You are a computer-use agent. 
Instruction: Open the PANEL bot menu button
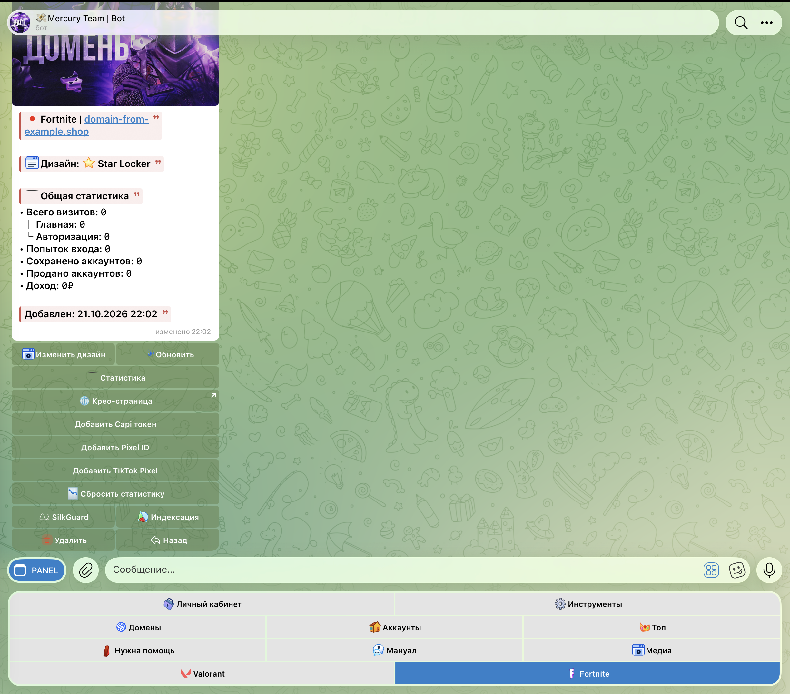click(37, 570)
